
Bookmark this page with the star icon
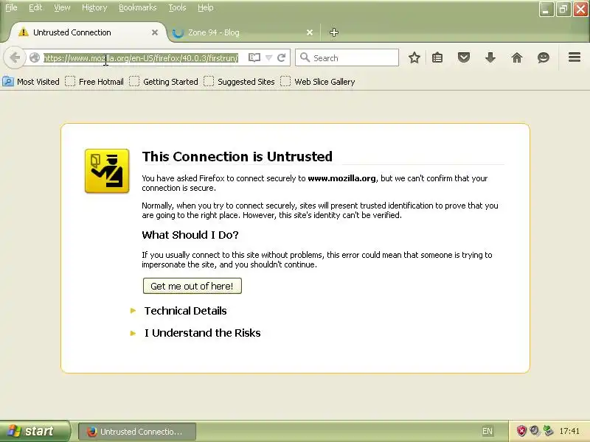tap(414, 57)
